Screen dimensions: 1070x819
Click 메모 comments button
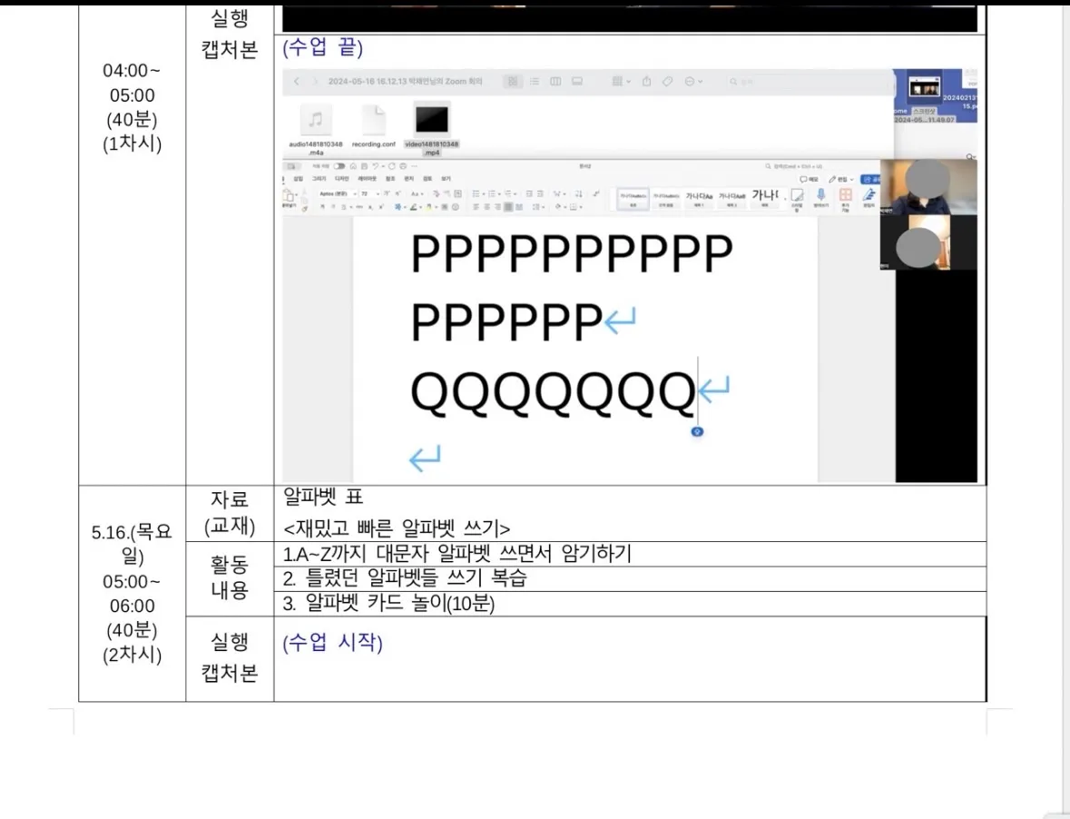click(x=809, y=179)
